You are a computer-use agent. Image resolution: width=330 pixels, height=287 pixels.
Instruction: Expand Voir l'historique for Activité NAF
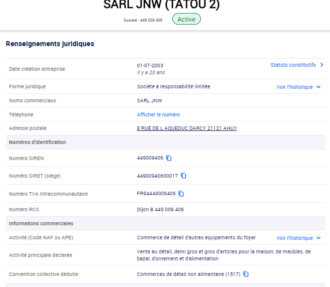294,238
